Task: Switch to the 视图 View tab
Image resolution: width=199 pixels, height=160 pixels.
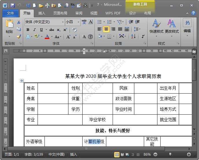Action: coord(94,13)
